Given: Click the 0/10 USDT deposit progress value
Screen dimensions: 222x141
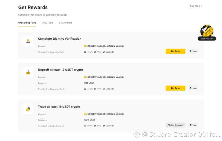Looking at the screenshot, I should click(x=89, y=83).
